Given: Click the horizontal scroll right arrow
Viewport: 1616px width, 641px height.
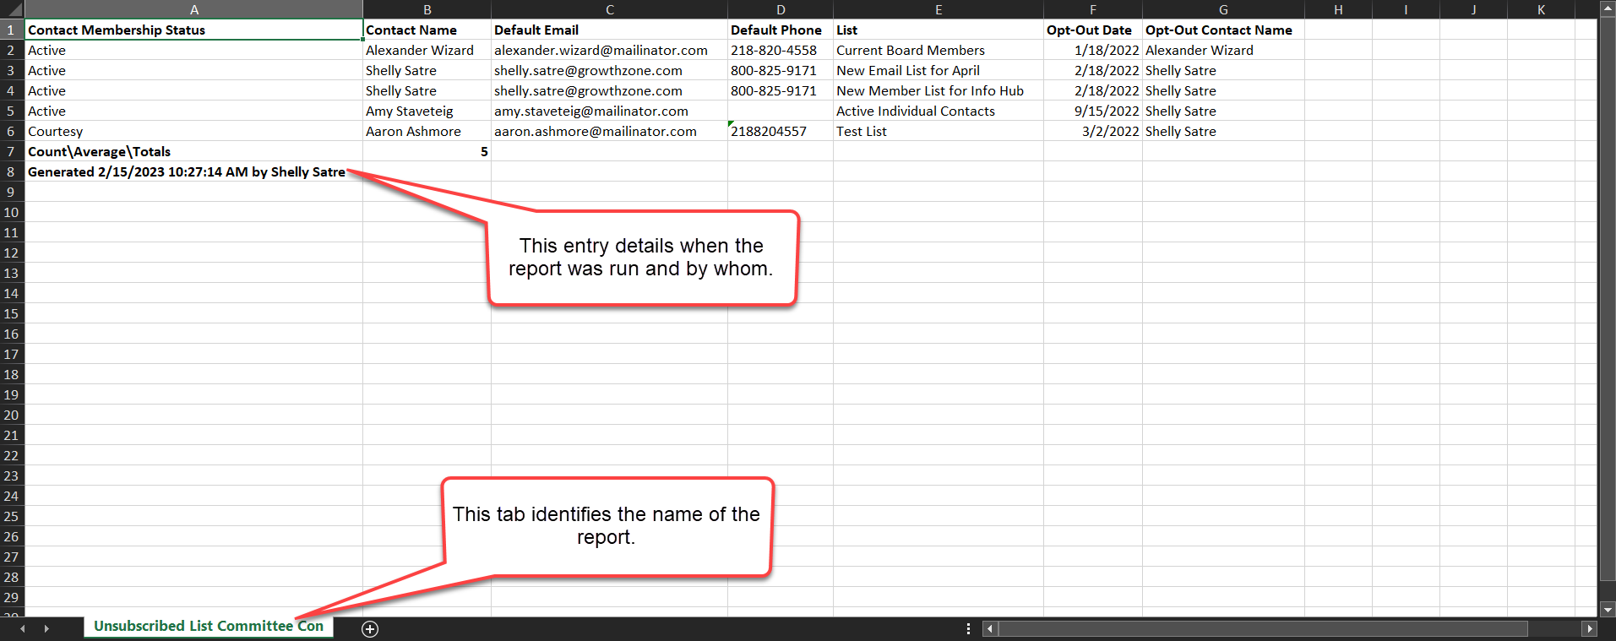Looking at the screenshot, I should click(x=1589, y=628).
